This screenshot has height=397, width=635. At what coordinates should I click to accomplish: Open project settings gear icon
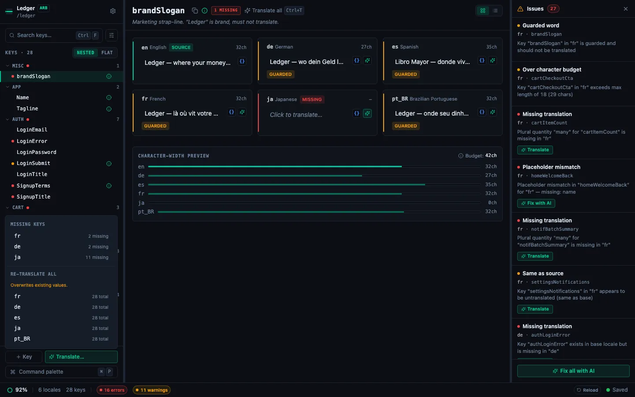(x=113, y=11)
